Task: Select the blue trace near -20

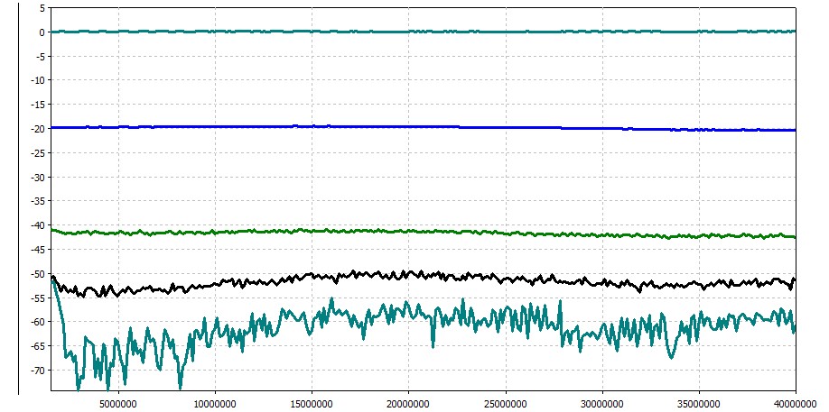Action: pyautogui.click(x=406, y=127)
